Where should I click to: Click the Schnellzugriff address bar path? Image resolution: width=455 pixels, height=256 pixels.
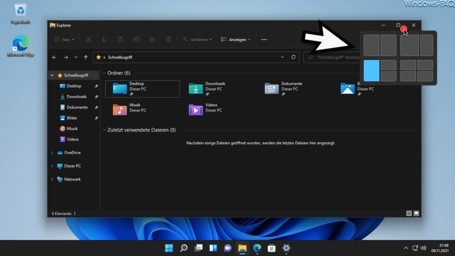pos(120,57)
